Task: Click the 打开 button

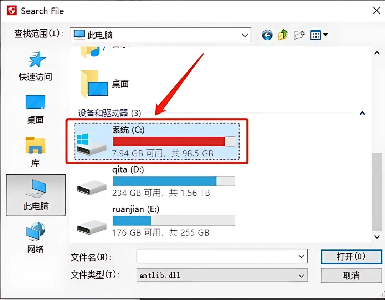Action: click(351, 257)
